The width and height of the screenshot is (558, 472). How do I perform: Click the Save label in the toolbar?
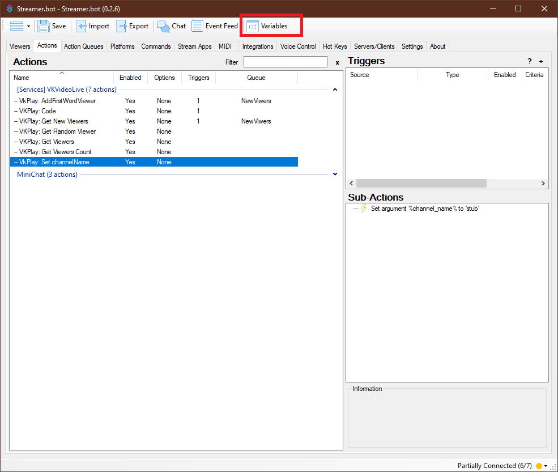click(59, 26)
